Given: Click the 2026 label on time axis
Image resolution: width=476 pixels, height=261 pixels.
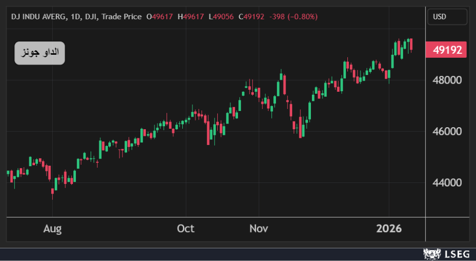Looking at the screenshot, I should pos(389,229).
